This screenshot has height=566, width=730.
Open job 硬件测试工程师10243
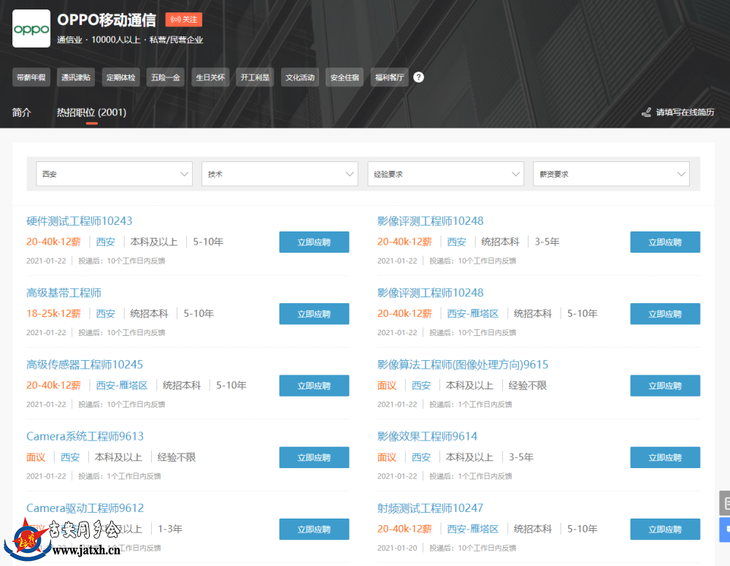79,221
